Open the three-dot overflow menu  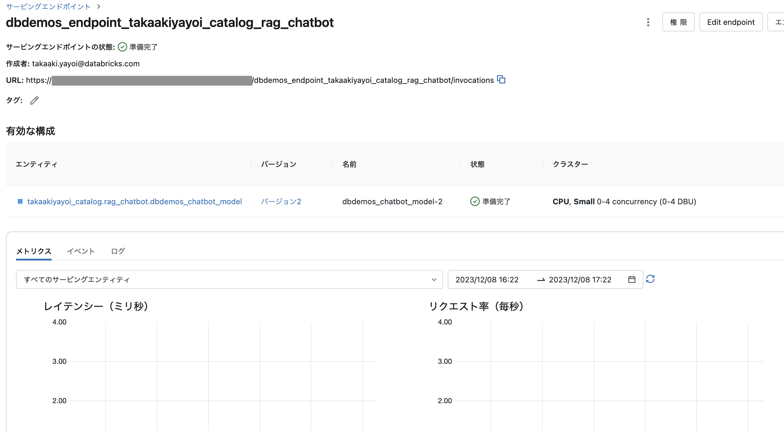[648, 22]
